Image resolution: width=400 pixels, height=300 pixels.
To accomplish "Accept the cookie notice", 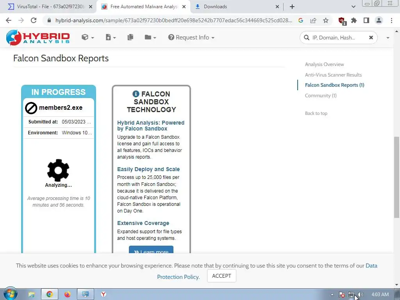I will coord(221,276).
